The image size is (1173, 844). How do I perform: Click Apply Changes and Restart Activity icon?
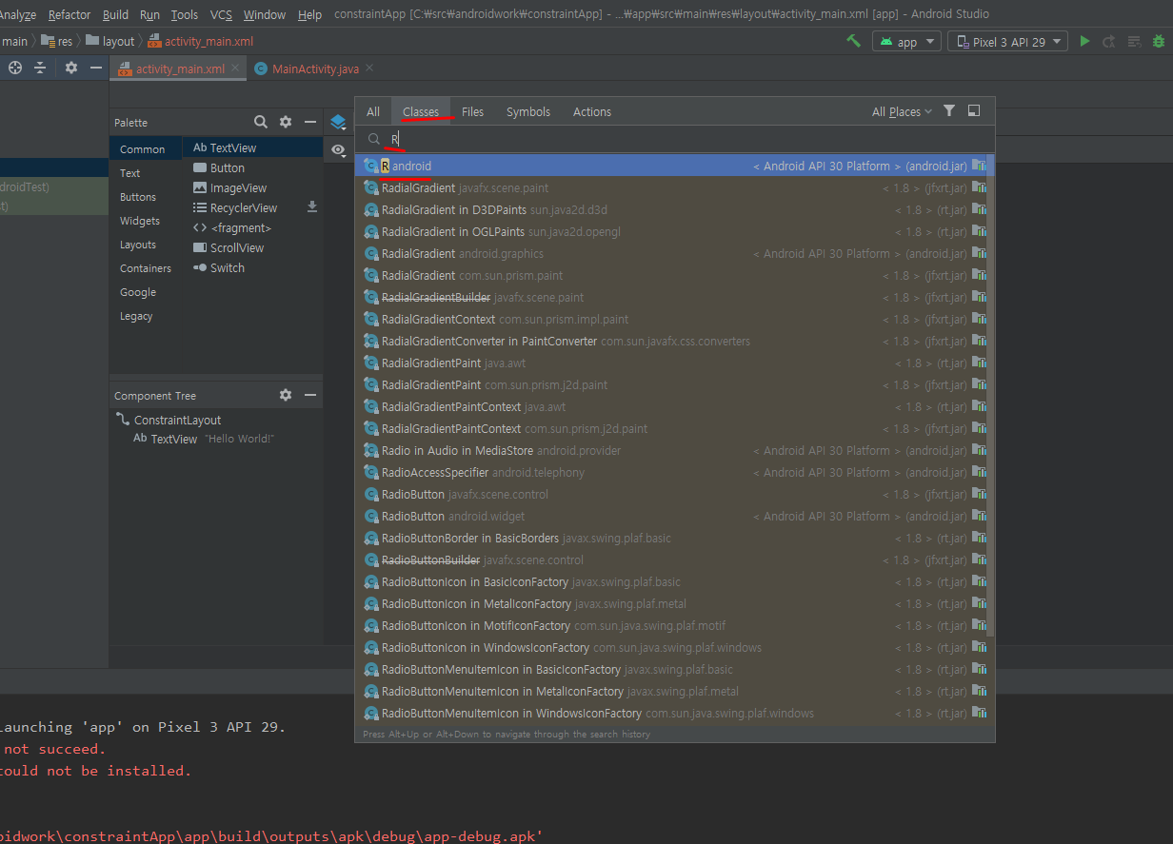point(1109,41)
